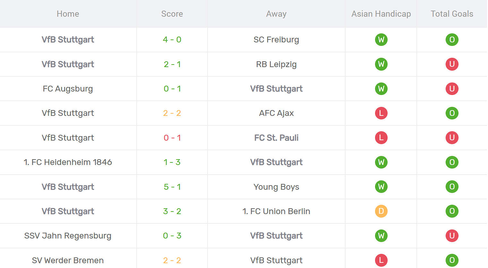Click the Asian Handicap column header
Viewport: 488px width, 268px height.
(381, 14)
